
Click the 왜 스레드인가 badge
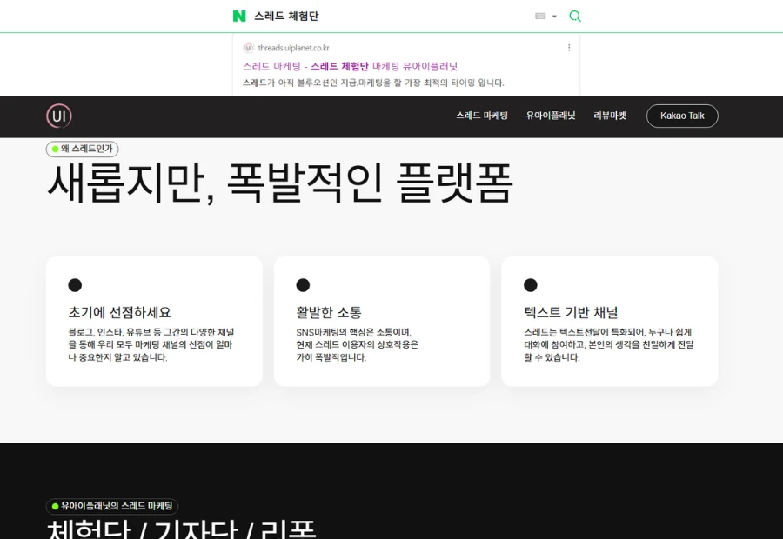tap(83, 149)
